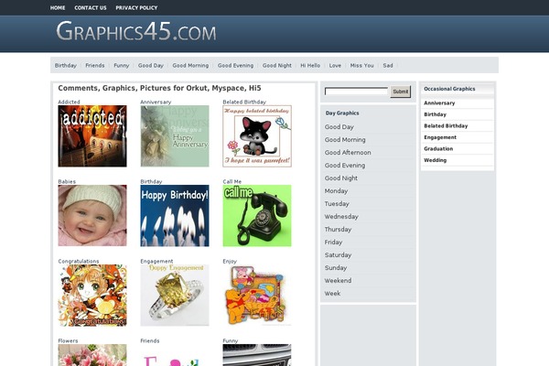The image size is (549, 366).
Task: Click the Enjoy caption link
Action: point(230,262)
